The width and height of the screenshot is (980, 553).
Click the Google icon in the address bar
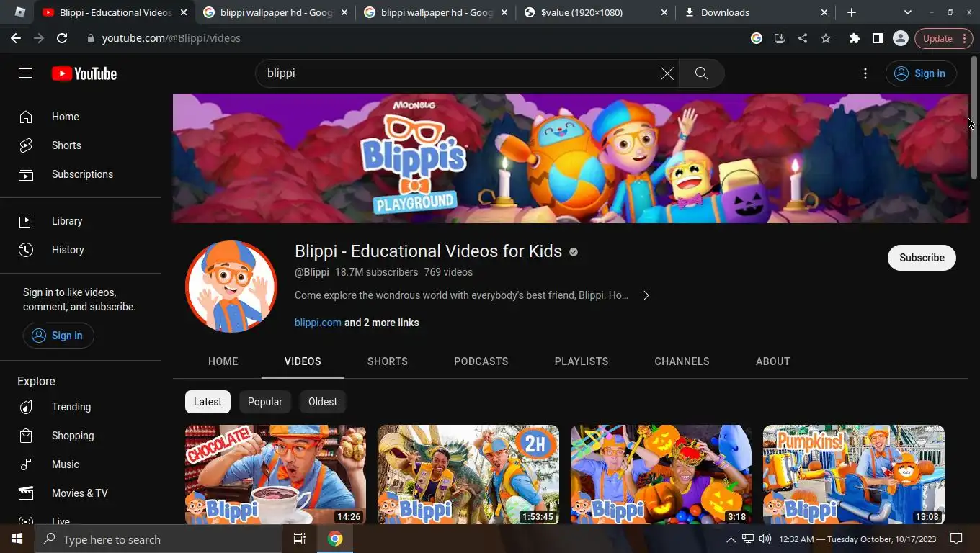pos(757,38)
